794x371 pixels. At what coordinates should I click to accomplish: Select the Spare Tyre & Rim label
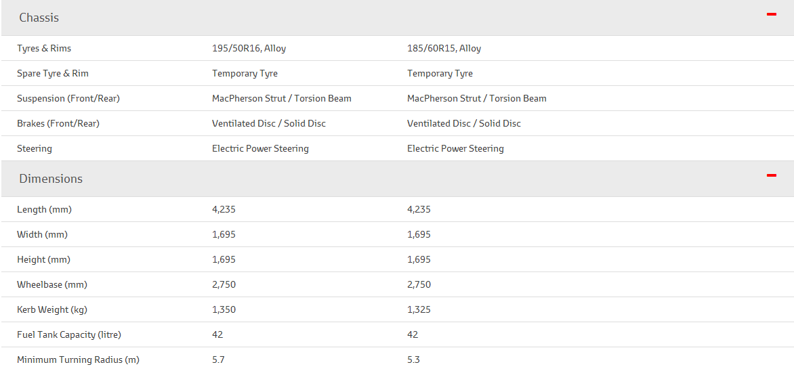click(x=53, y=73)
